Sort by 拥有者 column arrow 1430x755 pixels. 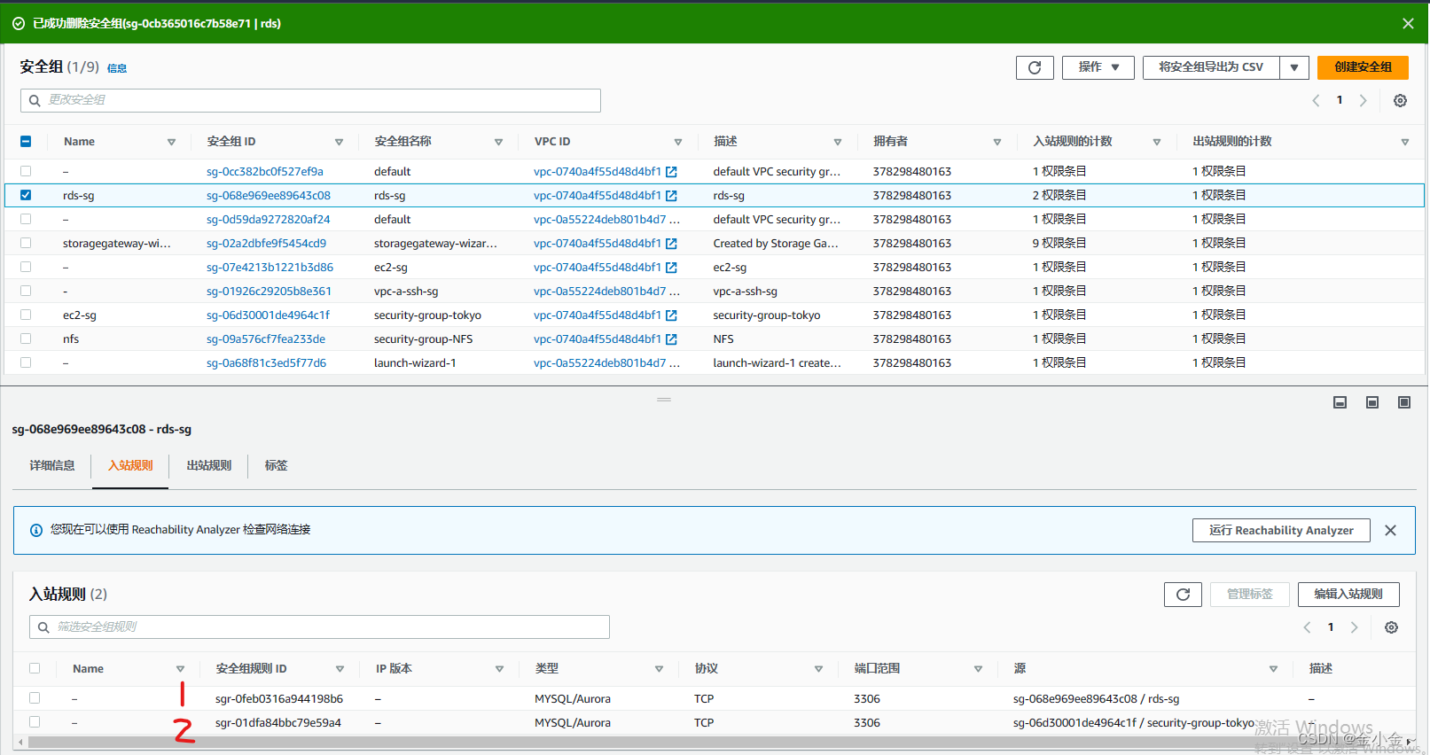(x=997, y=143)
